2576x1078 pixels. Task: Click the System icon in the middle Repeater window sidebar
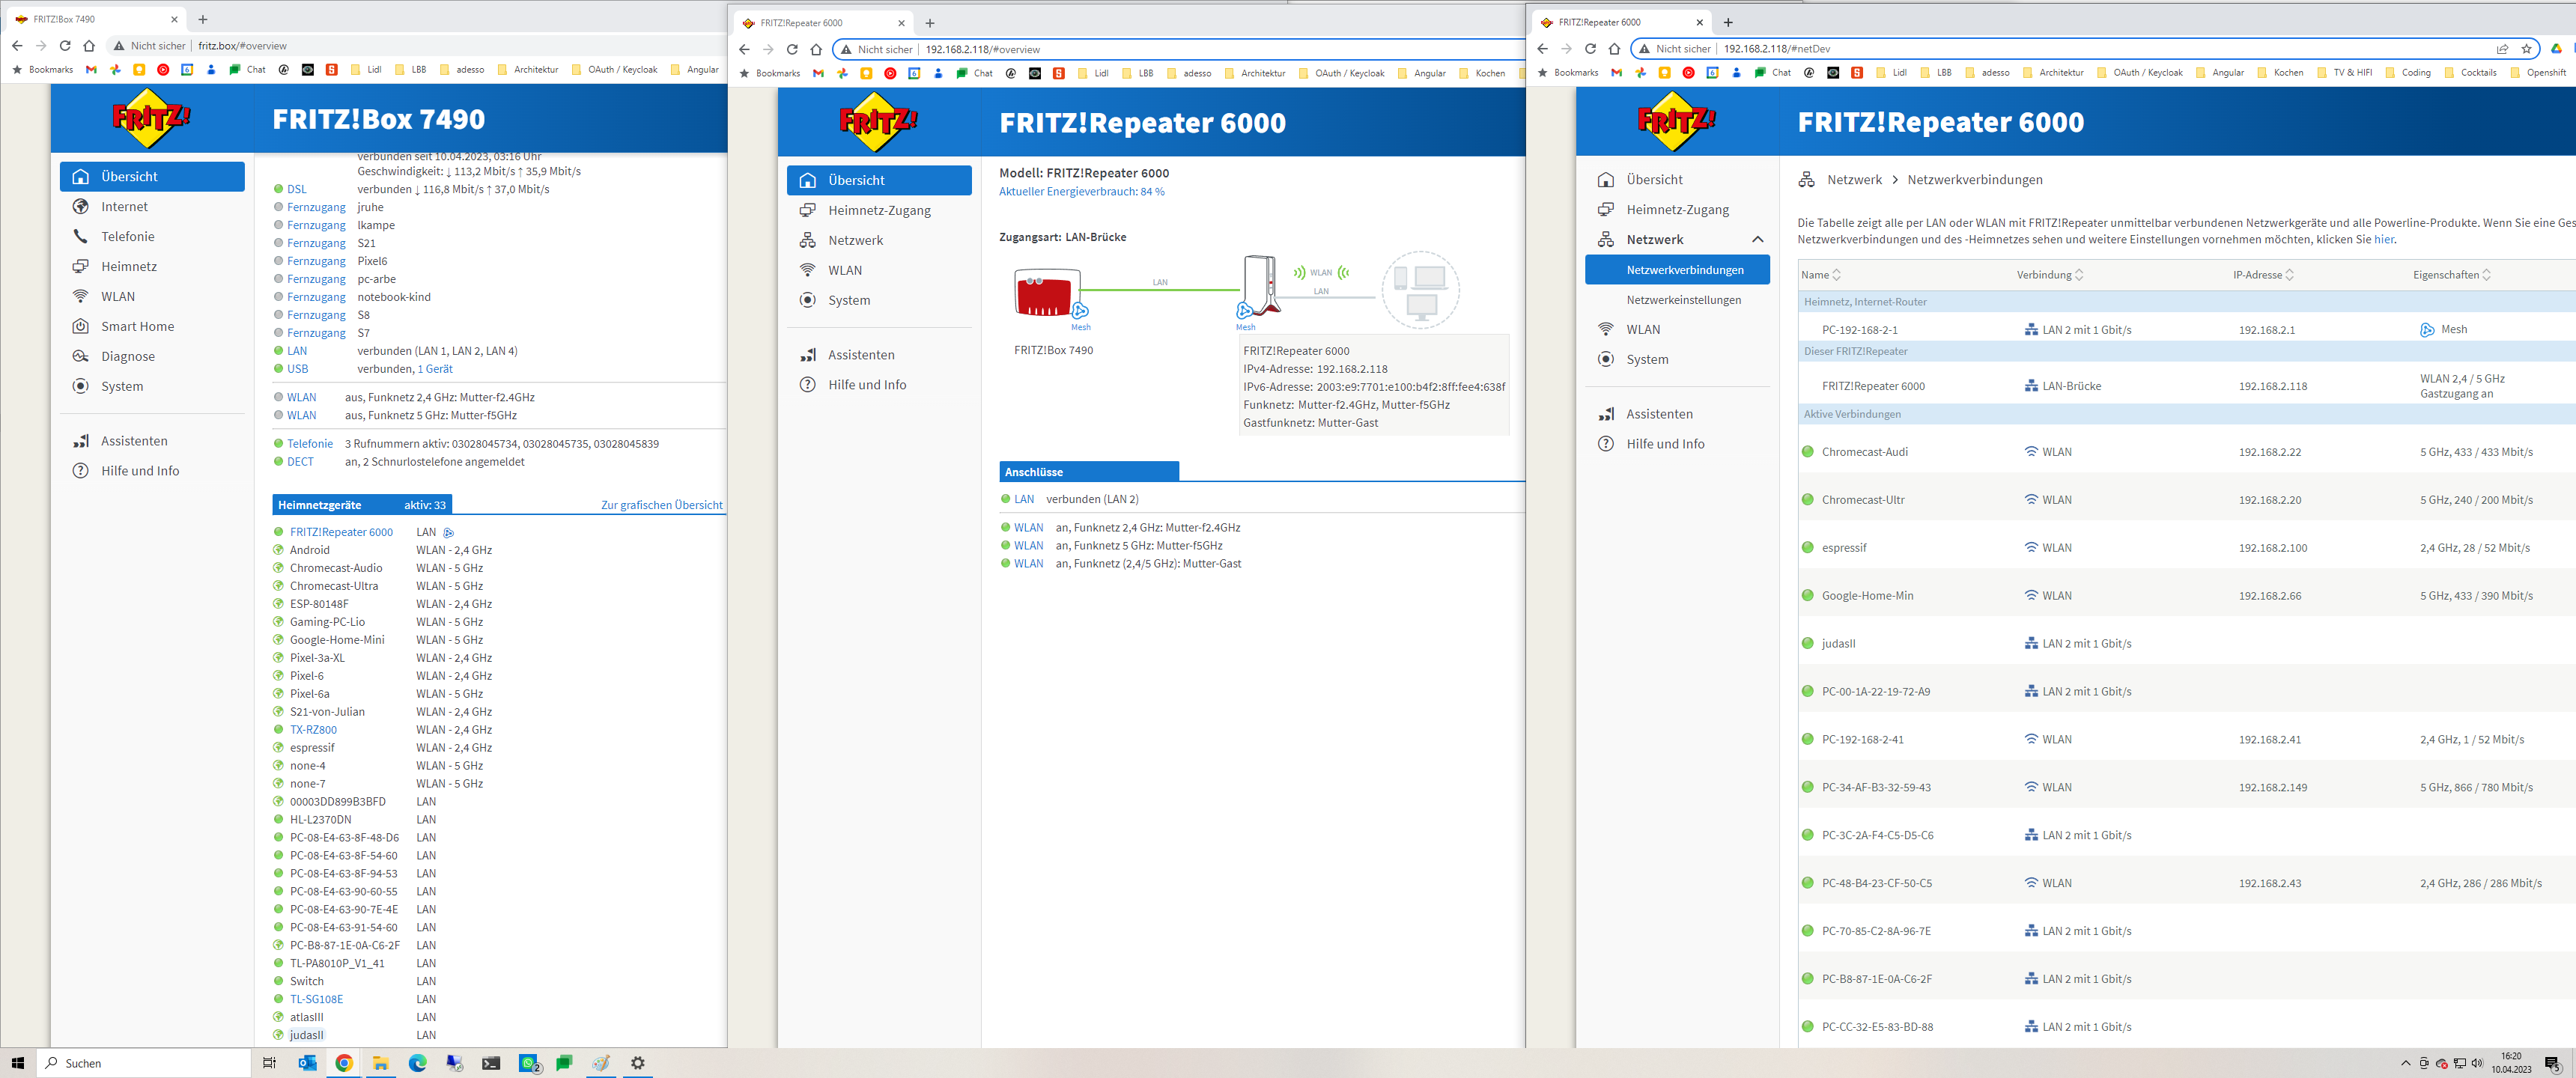[807, 301]
